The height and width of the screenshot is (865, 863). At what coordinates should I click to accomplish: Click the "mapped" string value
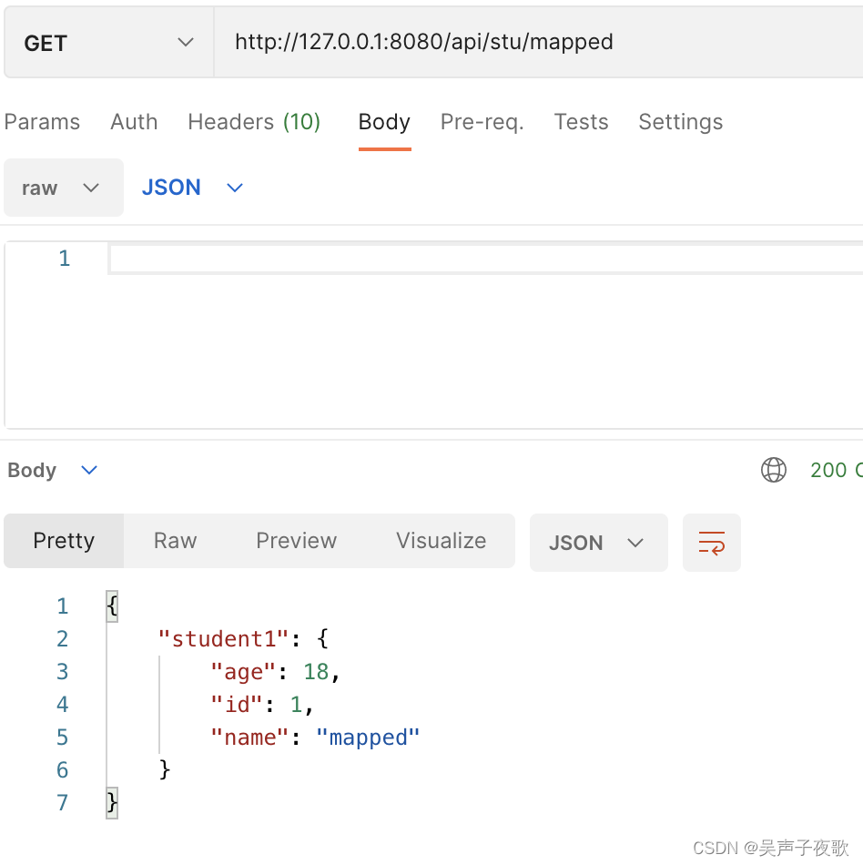pos(368,738)
